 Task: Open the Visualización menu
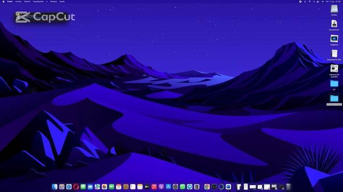38,2
